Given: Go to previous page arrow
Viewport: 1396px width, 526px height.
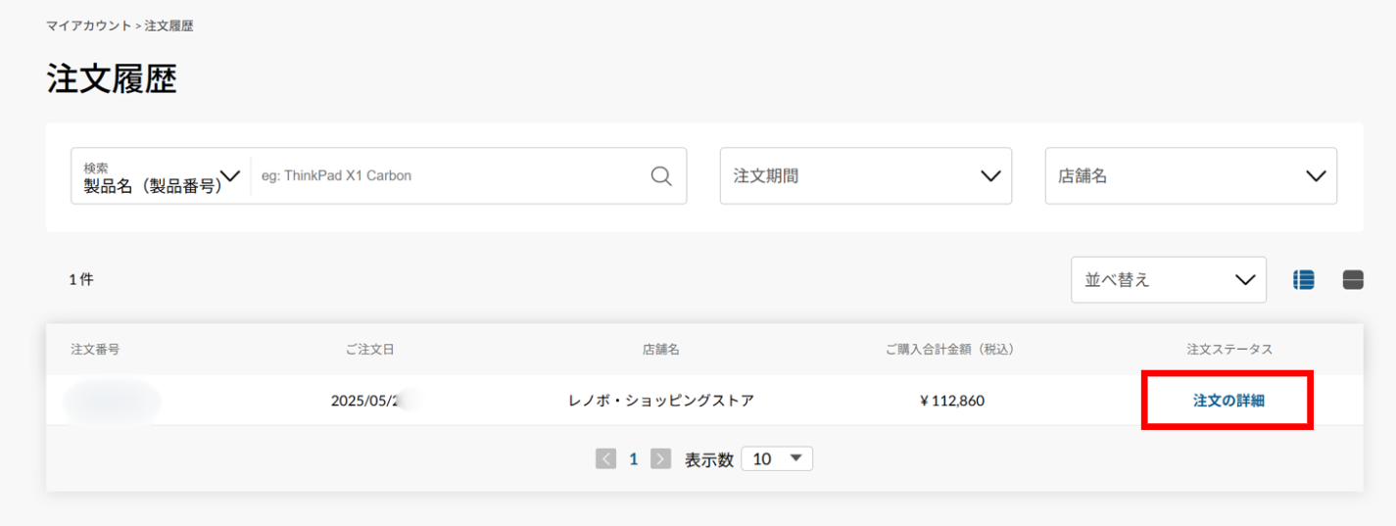Looking at the screenshot, I should [606, 458].
